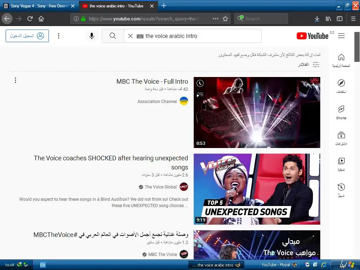The height and width of the screenshot is (270, 360).
Task: Open The Voice coaches SHOCKED video title
Action: coord(111,162)
